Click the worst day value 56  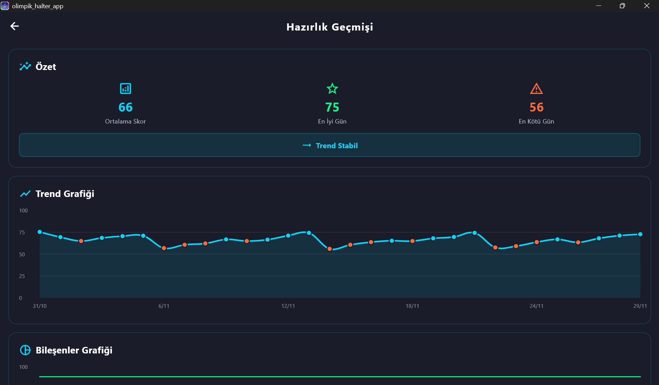pos(536,107)
